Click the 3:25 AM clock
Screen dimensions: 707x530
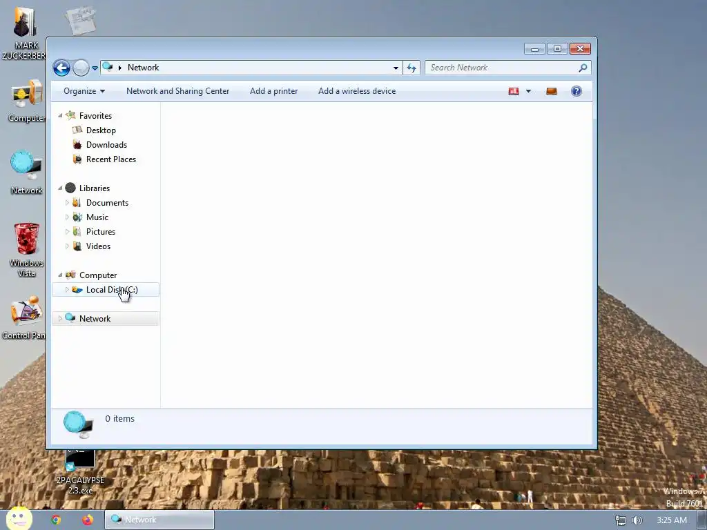point(671,520)
